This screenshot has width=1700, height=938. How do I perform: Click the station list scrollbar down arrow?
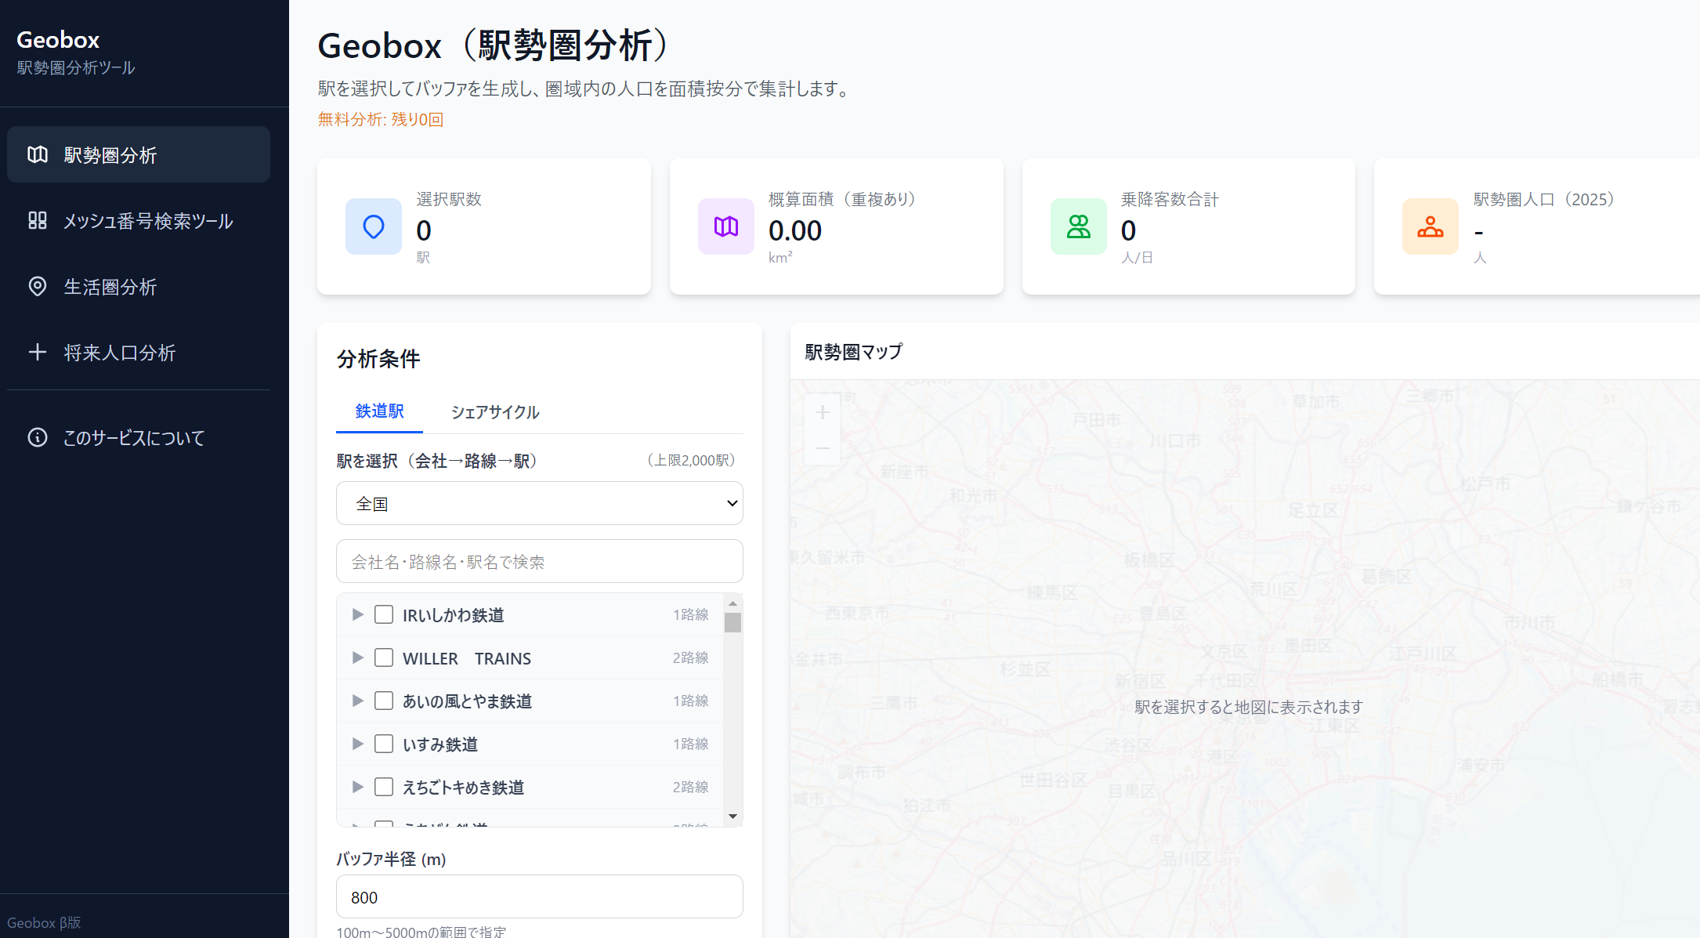pos(732,817)
